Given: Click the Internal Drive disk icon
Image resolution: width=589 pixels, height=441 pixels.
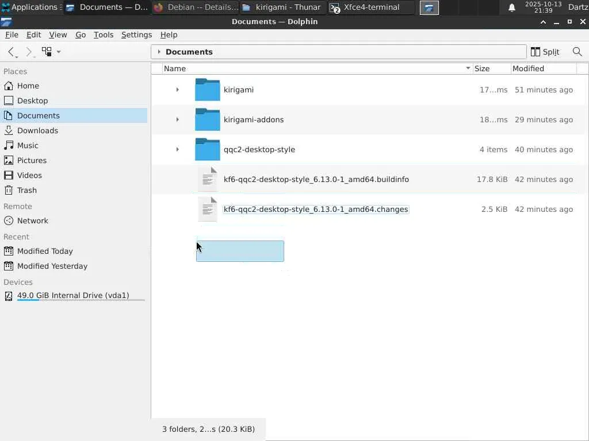Looking at the screenshot, I should point(9,296).
